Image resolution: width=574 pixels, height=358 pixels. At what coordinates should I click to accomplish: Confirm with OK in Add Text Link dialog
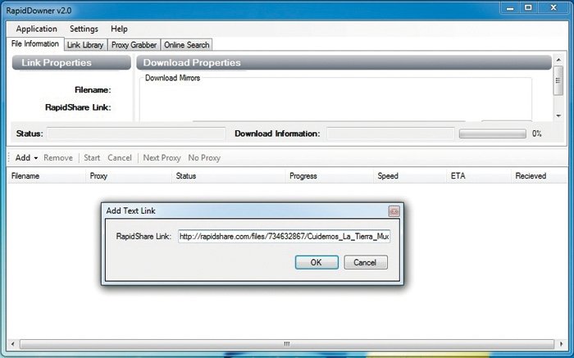(x=317, y=262)
